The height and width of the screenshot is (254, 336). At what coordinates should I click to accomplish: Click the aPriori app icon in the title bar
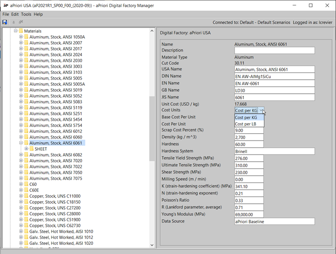click(x=6, y=5)
